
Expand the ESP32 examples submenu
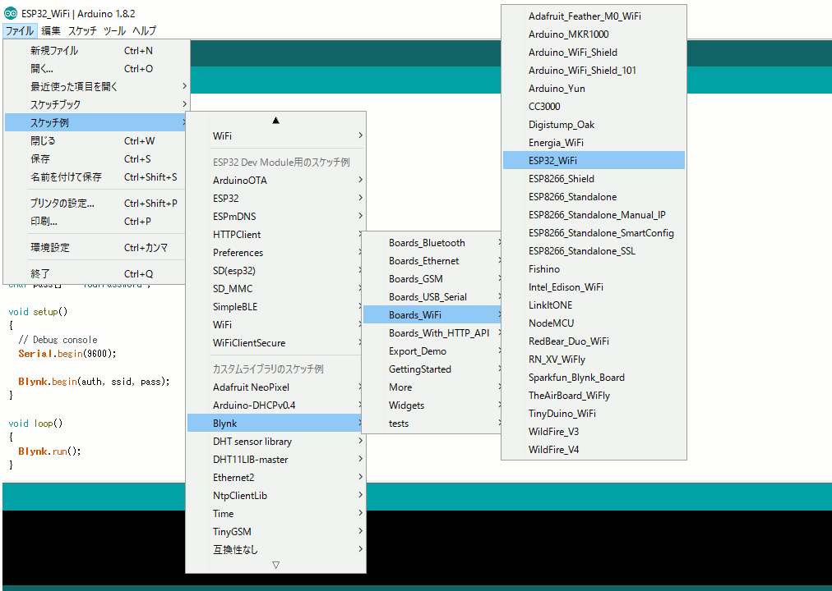click(x=276, y=198)
